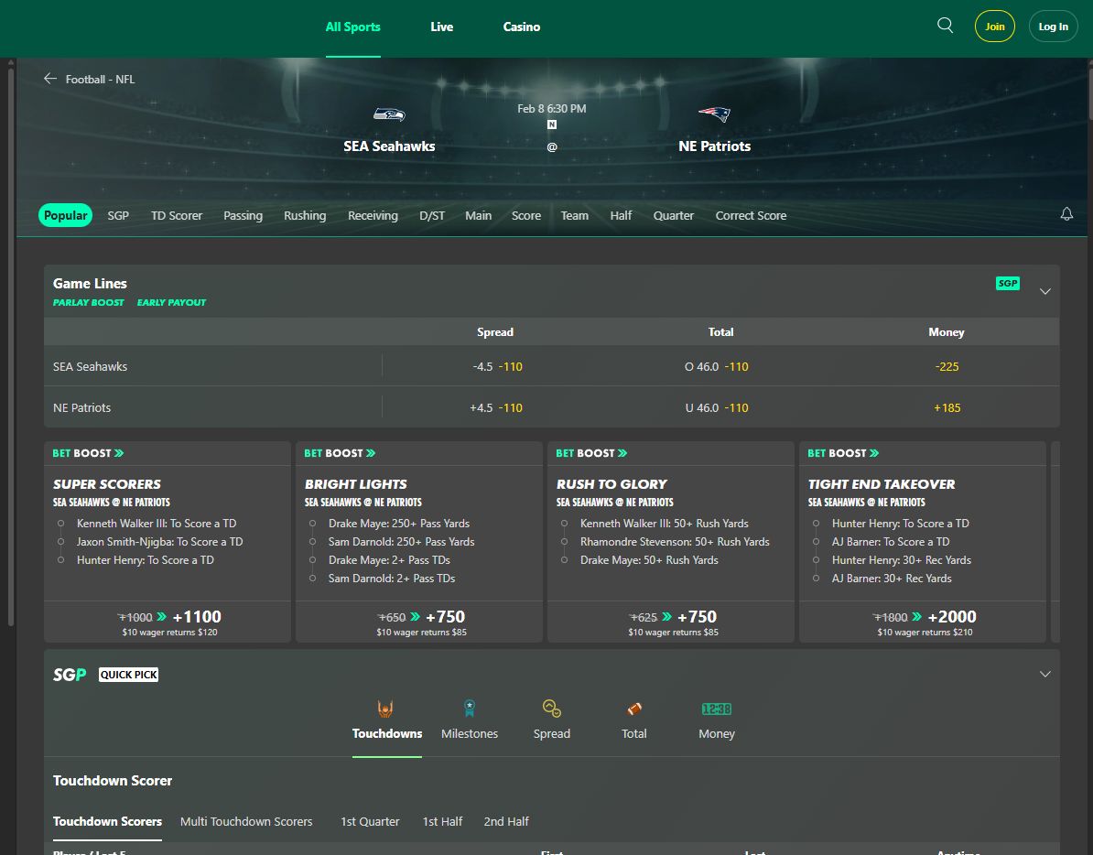Select the Popular market tab
The image size is (1093, 855).
(x=66, y=215)
